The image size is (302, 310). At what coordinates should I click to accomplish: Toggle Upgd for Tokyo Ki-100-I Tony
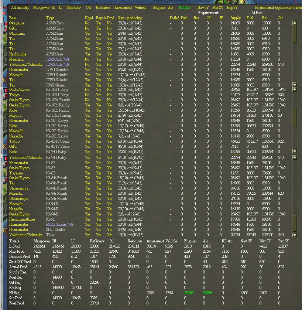(87, 95)
